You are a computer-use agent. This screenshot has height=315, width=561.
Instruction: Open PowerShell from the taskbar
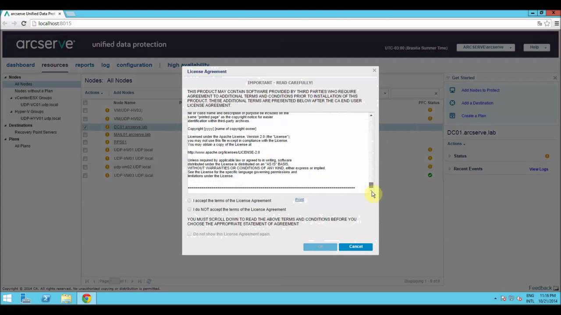coord(46,298)
